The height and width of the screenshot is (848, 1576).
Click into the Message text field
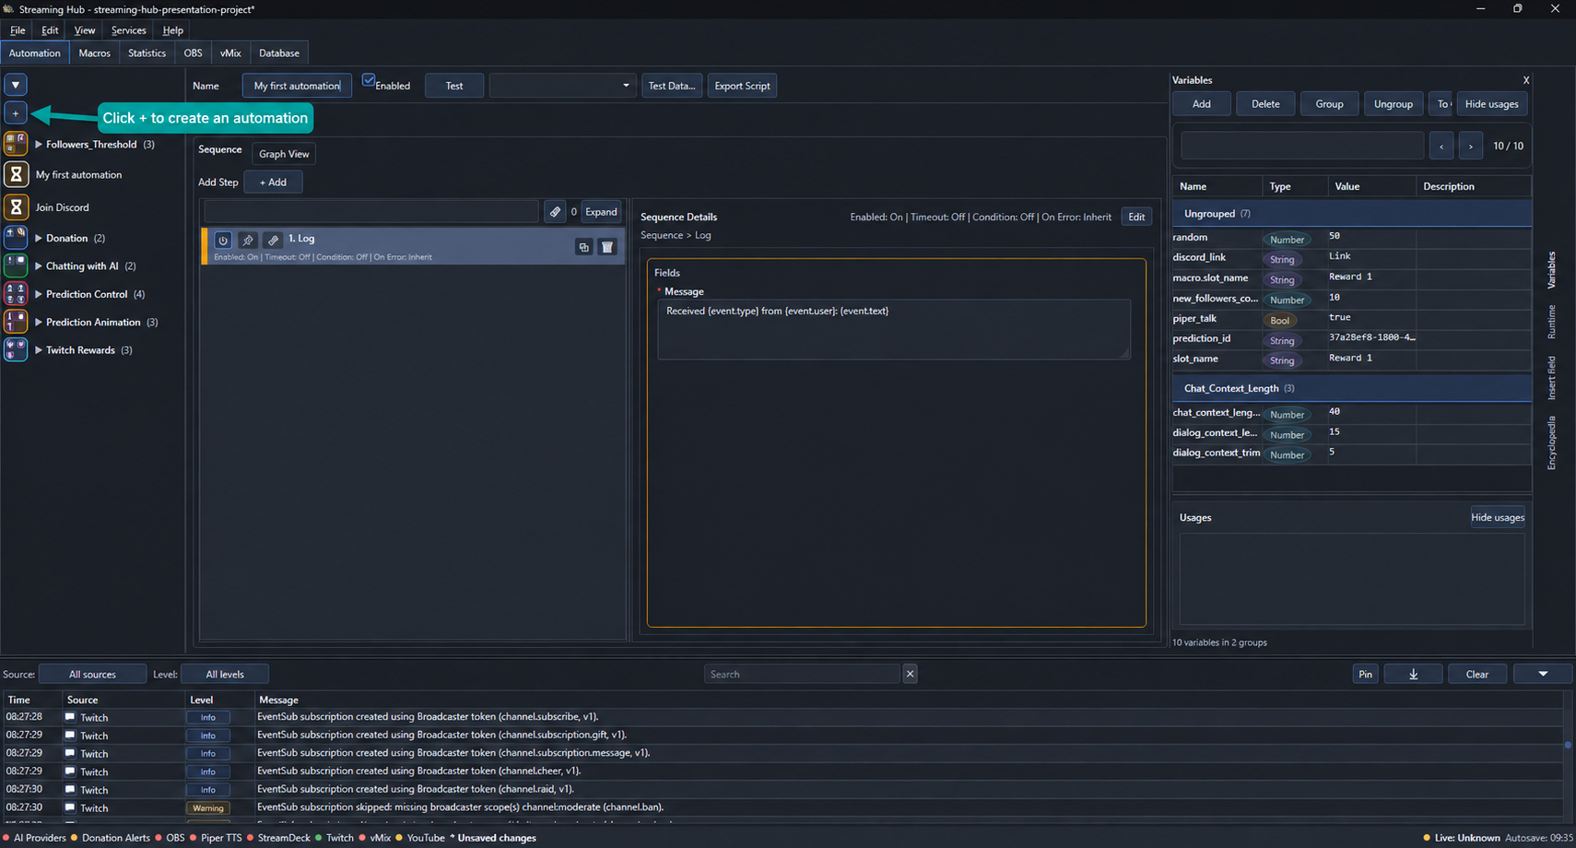[893, 329]
